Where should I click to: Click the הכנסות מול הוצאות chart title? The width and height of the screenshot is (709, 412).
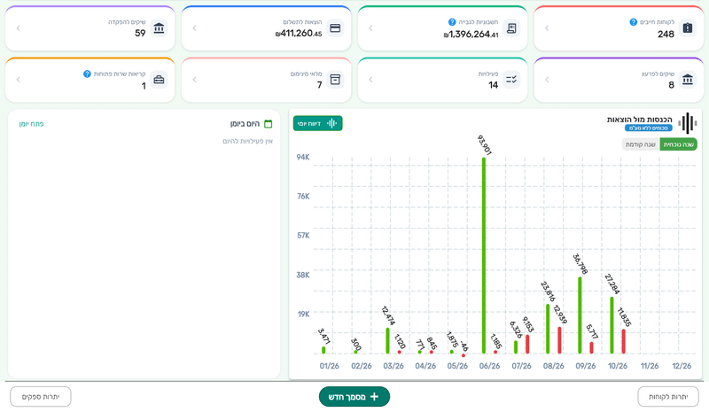[x=639, y=120]
